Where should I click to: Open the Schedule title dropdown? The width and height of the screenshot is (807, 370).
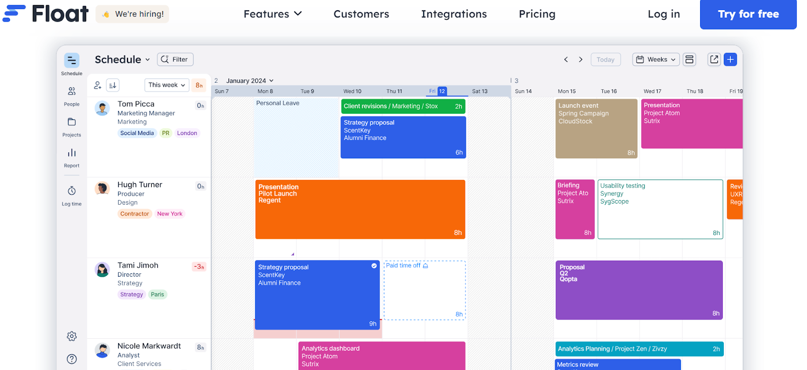click(123, 59)
